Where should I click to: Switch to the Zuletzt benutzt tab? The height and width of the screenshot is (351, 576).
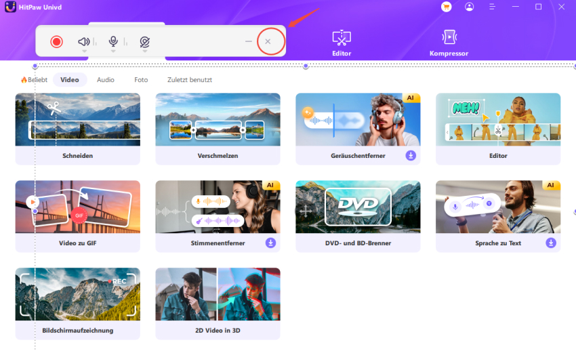tap(190, 80)
